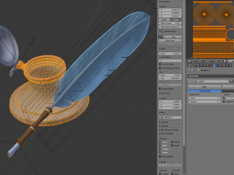Viewport: 234px width, 175px height.
Task: Open the Mesh Data properties tab icon
Action: click(x=217, y=65)
